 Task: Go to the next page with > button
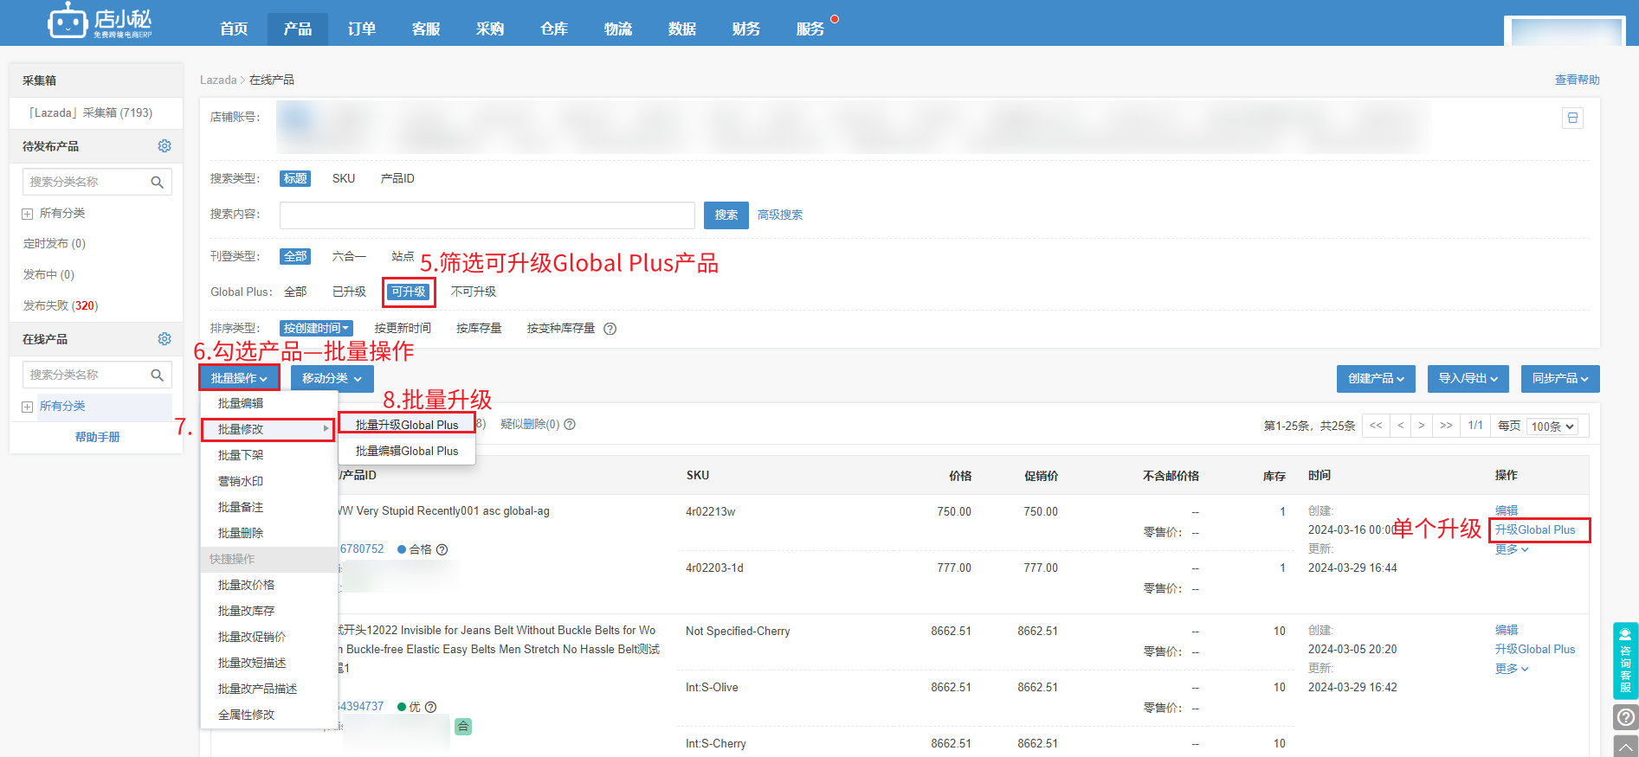1421,426
